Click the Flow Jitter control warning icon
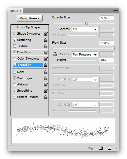The height and width of the screenshot is (159, 127). [x=55, y=54]
